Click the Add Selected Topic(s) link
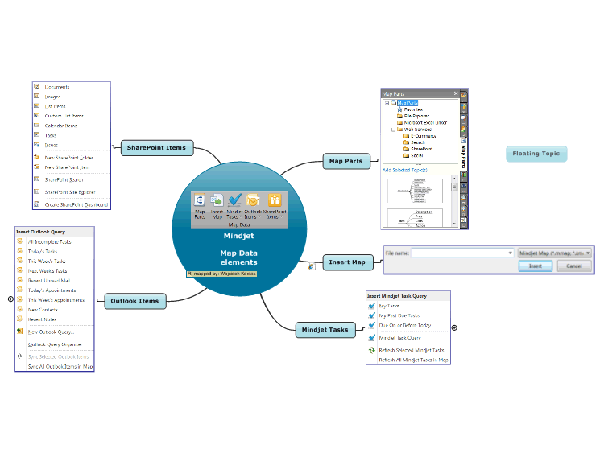604x453 pixels. click(x=404, y=170)
